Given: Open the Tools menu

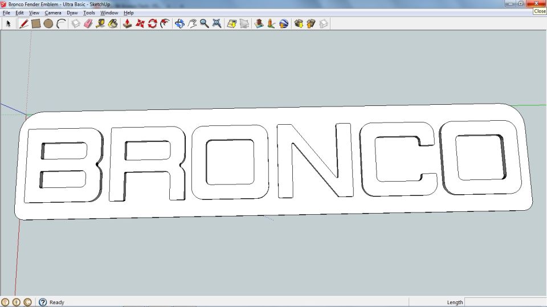Looking at the screenshot, I should 89,13.
